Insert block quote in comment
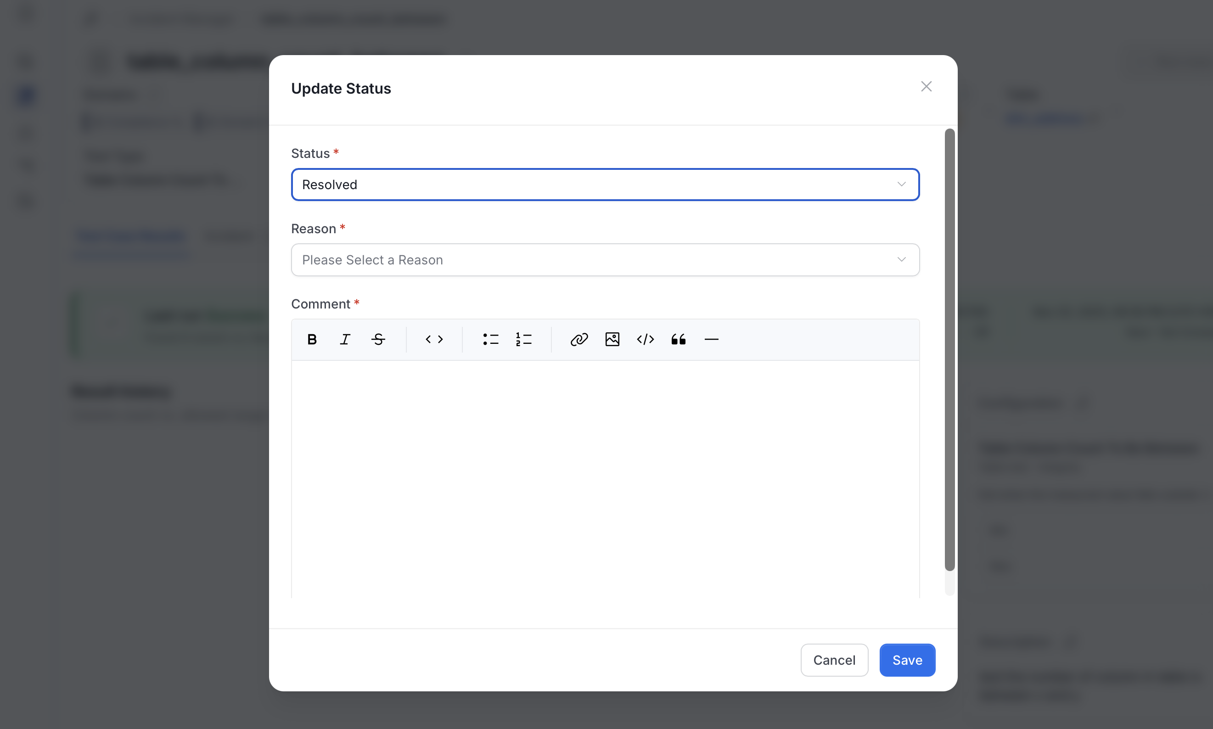Image resolution: width=1213 pixels, height=729 pixels. click(679, 339)
